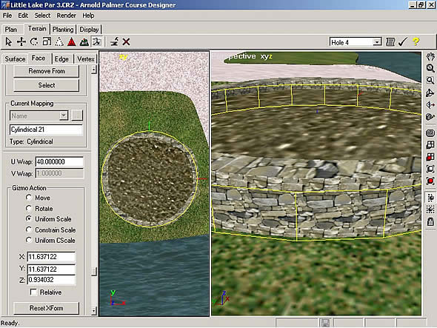The height and width of the screenshot is (328, 437).
Task: Enable the Relative checkbox
Action: 33,292
